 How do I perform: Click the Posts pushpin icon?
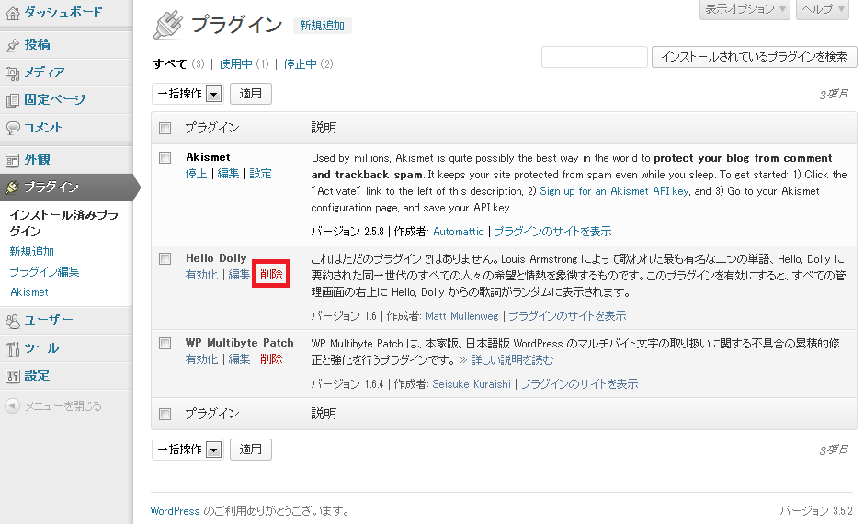click(x=13, y=44)
